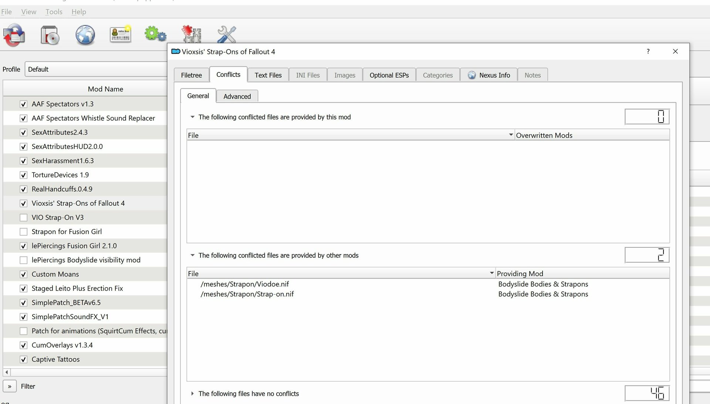
Task: Click the Categories tab
Action: tap(438, 75)
